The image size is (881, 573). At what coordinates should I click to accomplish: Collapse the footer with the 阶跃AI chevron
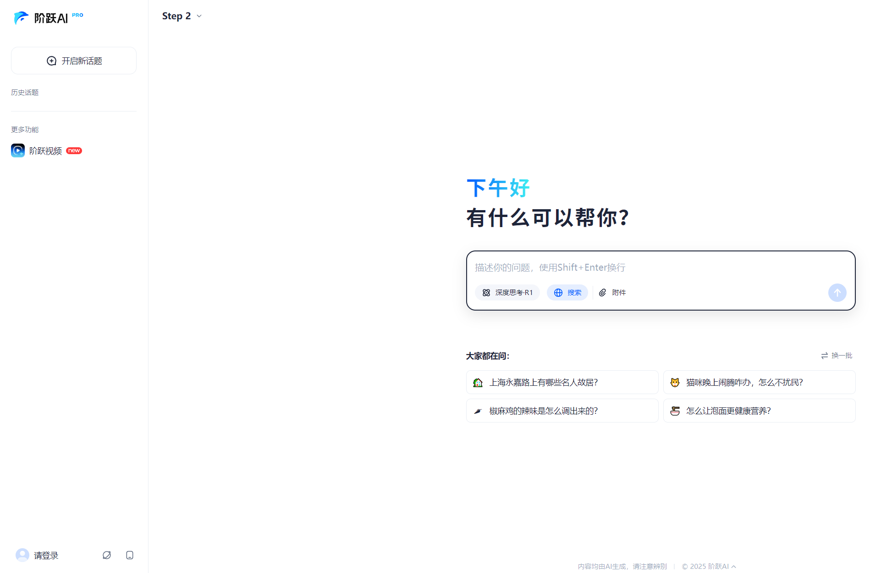[733, 567]
